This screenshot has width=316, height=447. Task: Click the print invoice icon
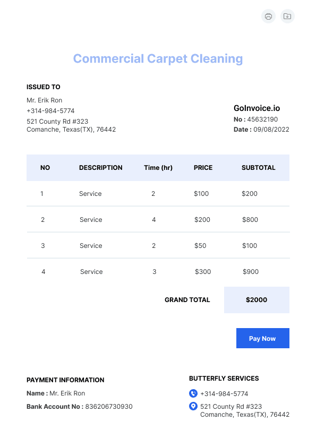(x=268, y=16)
